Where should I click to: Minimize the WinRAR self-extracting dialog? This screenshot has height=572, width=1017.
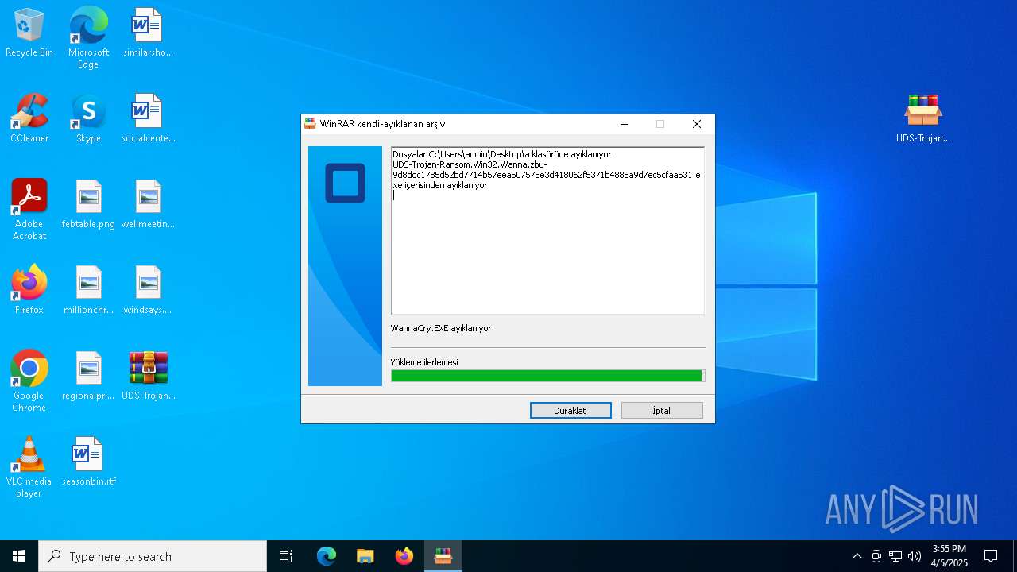point(625,124)
